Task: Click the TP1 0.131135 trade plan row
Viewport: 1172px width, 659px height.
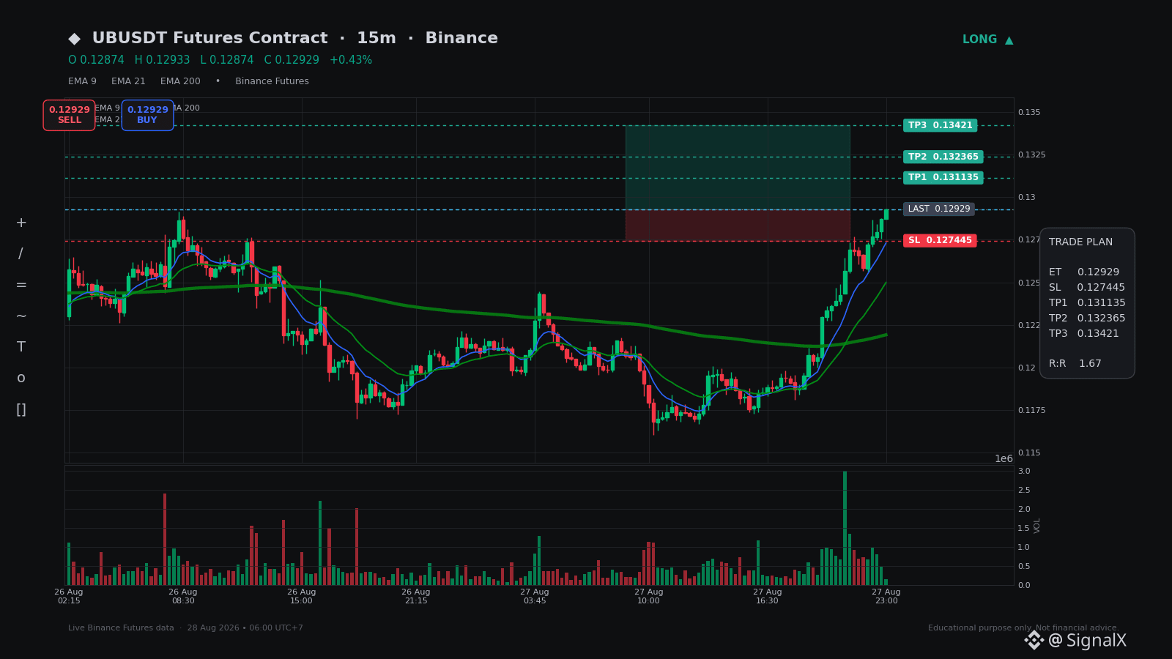Action: click(1087, 302)
